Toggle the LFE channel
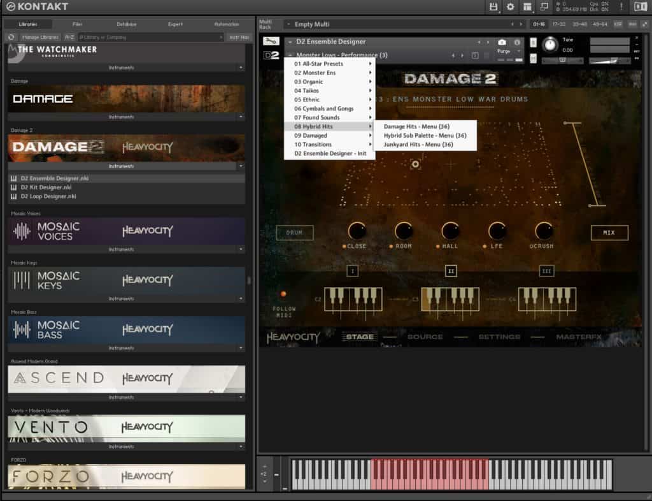Image resolution: width=652 pixels, height=501 pixels. click(x=485, y=246)
